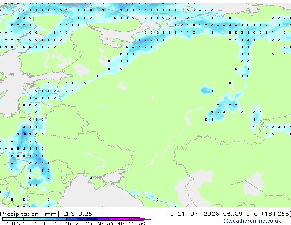Open the weatheronline.co.uk link

pos(252,221)
